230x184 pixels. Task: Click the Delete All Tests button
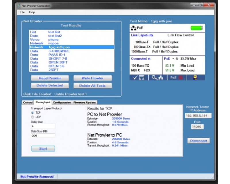pos(92,85)
